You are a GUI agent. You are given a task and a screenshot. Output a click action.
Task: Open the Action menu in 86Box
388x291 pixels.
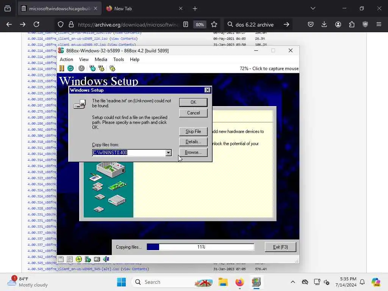[x=66, y=59]
